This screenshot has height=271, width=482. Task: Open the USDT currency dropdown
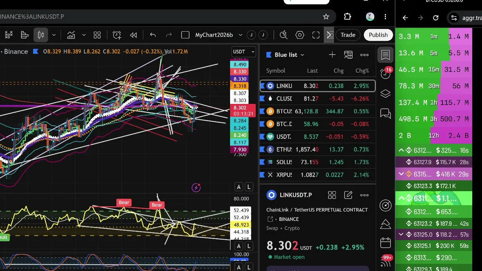[244, 52]
